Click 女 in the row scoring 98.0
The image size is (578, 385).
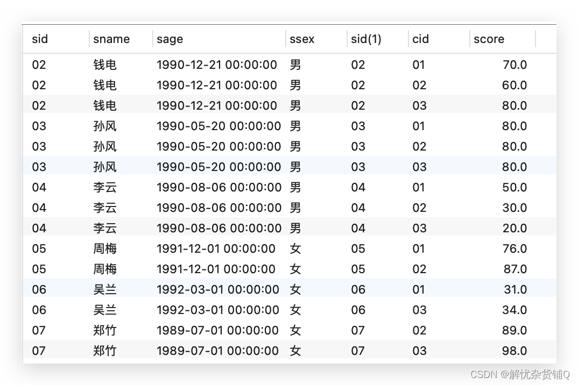[x=295, y=351]
